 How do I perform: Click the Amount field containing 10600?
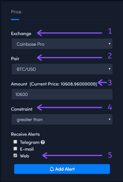coord(62,94)
